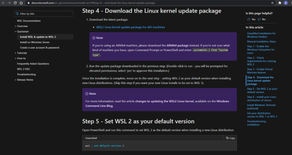Open the browser profile avatar
This screenshot has width=292, height=155.
coord(286,3)
